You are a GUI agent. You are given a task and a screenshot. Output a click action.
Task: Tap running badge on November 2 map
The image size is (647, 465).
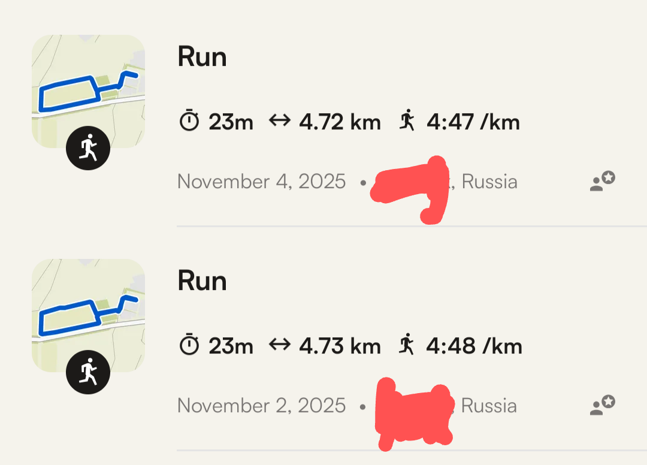tap(88, 372)
